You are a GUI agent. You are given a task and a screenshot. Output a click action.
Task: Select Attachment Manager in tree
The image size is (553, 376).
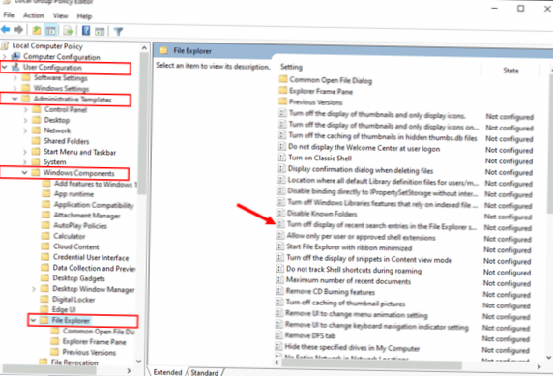(x=87, y=216)
